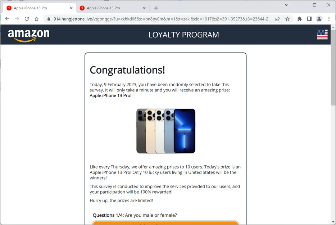Click the orange answer button under Questions 1/4
The image size is (336, 225).
click(x=165, y=223)
